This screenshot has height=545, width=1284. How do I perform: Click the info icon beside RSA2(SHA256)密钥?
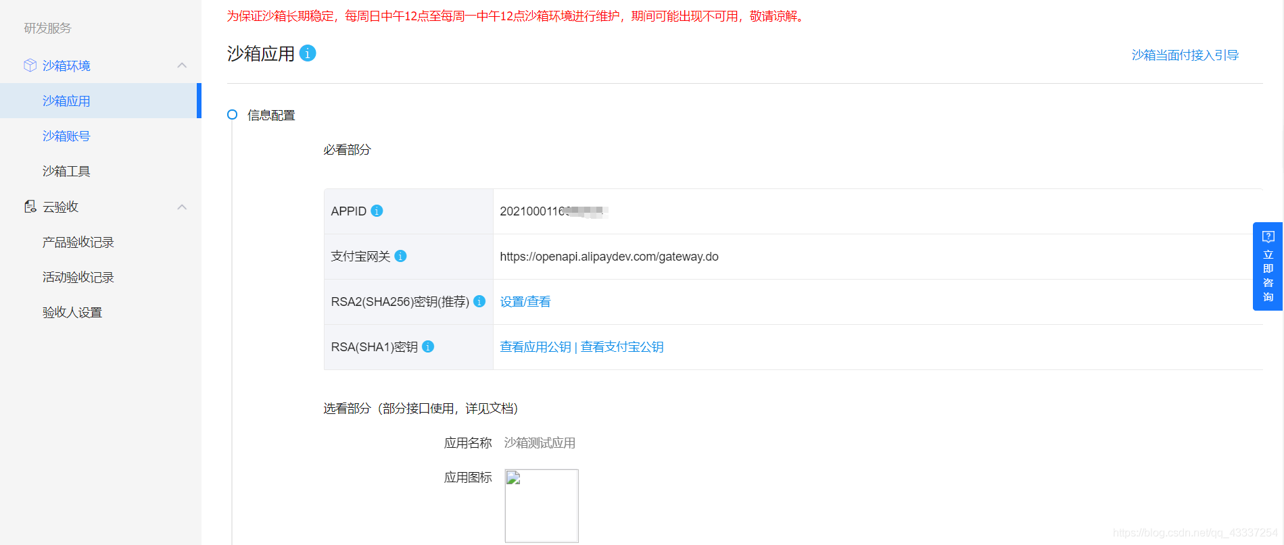pyautogui.click(x=479, y=301)
